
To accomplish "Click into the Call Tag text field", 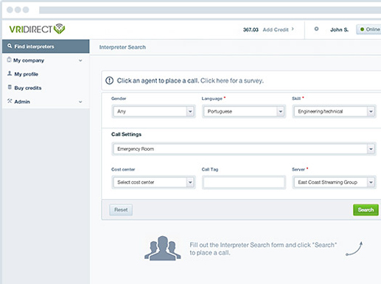I will coord(244,182).
